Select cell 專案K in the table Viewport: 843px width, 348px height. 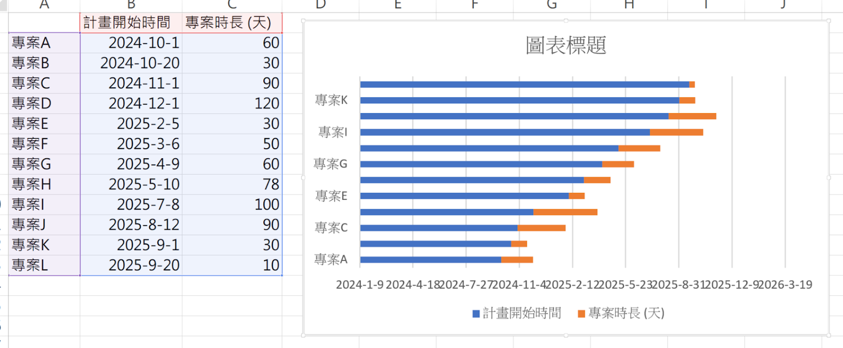click(44, 245)
